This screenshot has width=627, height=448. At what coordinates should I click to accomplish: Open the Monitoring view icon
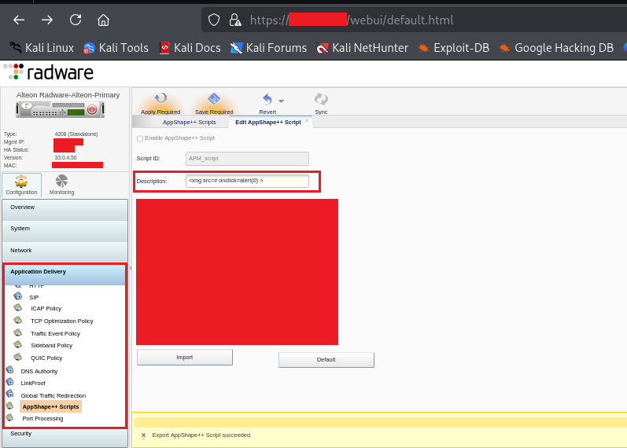(61, 182)
